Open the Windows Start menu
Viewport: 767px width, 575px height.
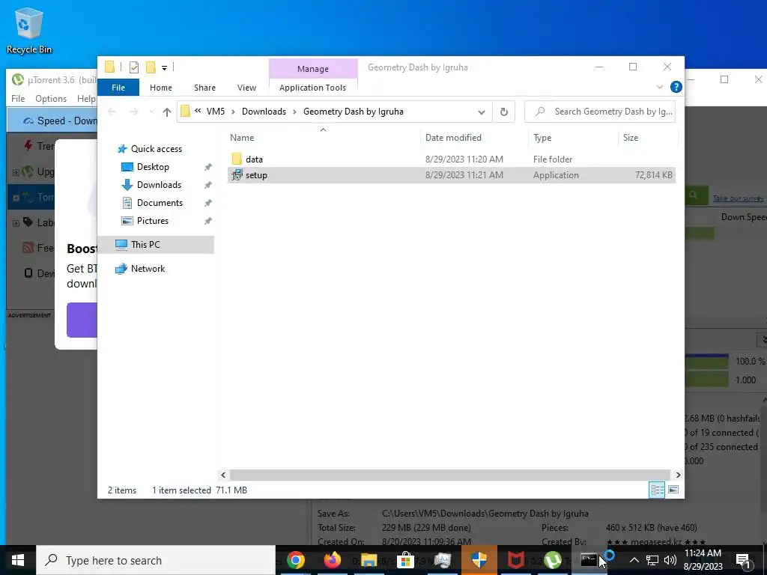(18, 560)
